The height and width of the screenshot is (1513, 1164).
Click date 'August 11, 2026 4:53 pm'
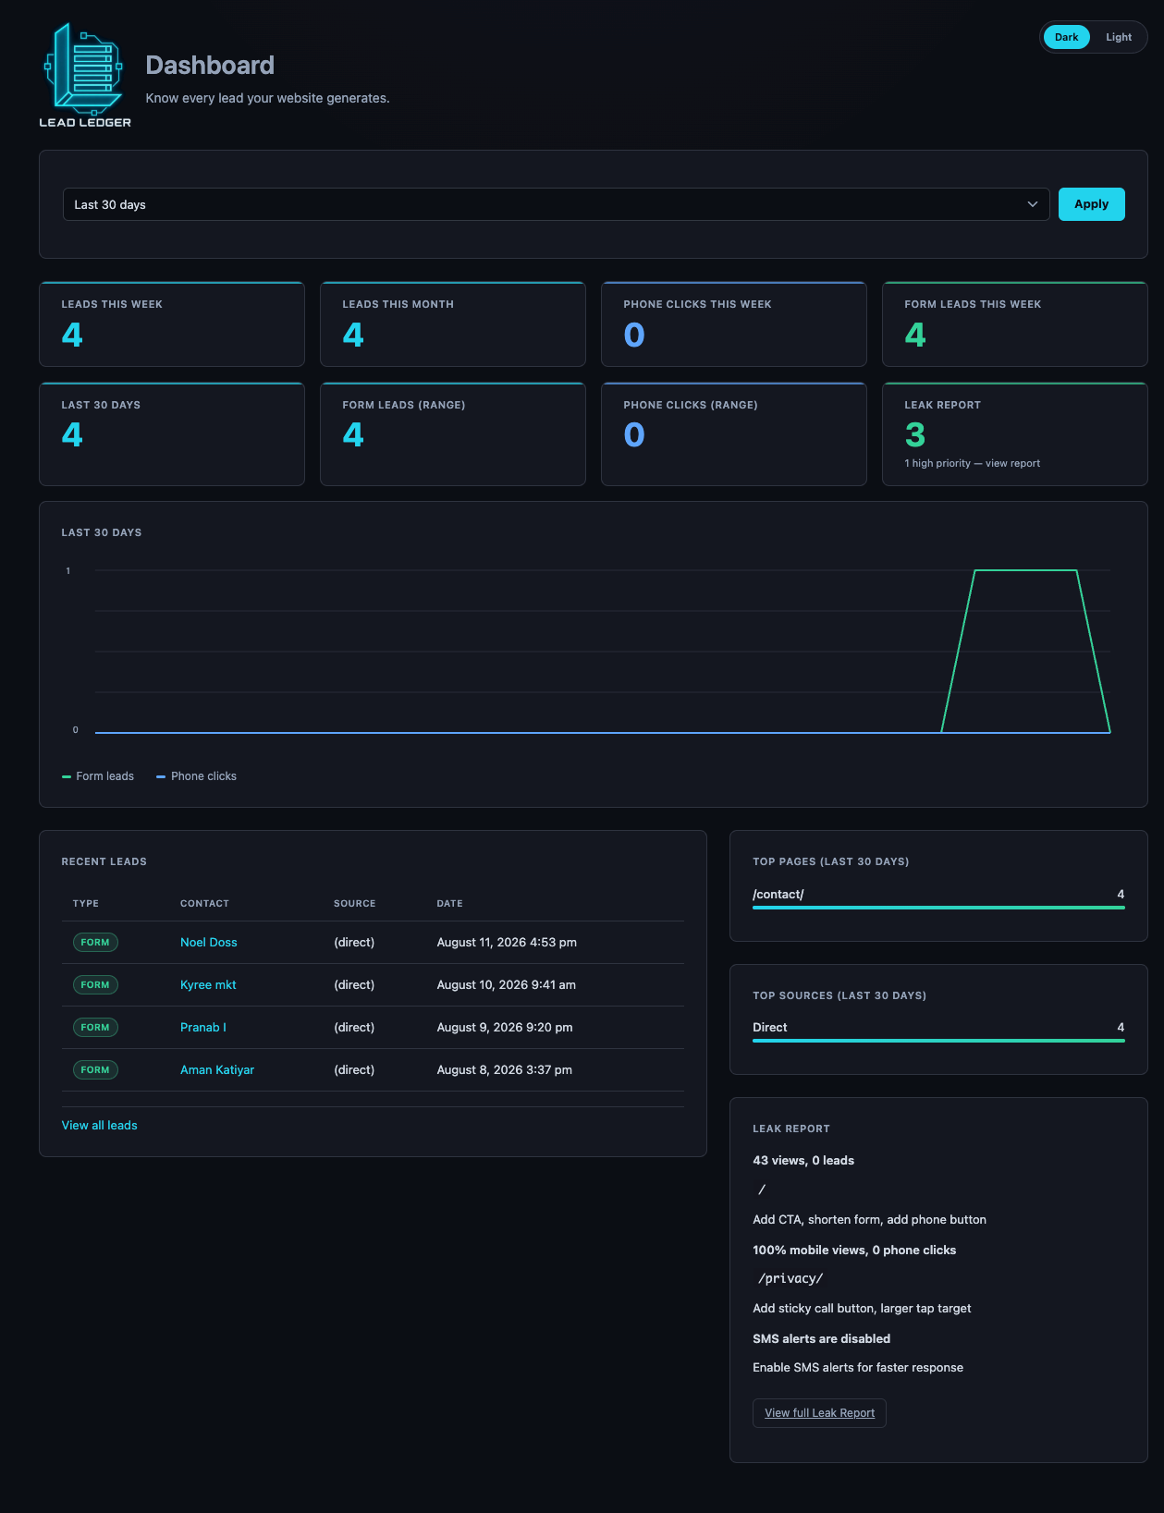[507, 942]
